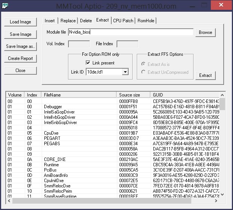Select the Delete tab
The height and width of the screenshot is (210, 233).
(86, 21)
